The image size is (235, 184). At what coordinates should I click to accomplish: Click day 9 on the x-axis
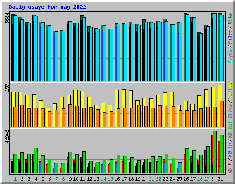(70, 179)
